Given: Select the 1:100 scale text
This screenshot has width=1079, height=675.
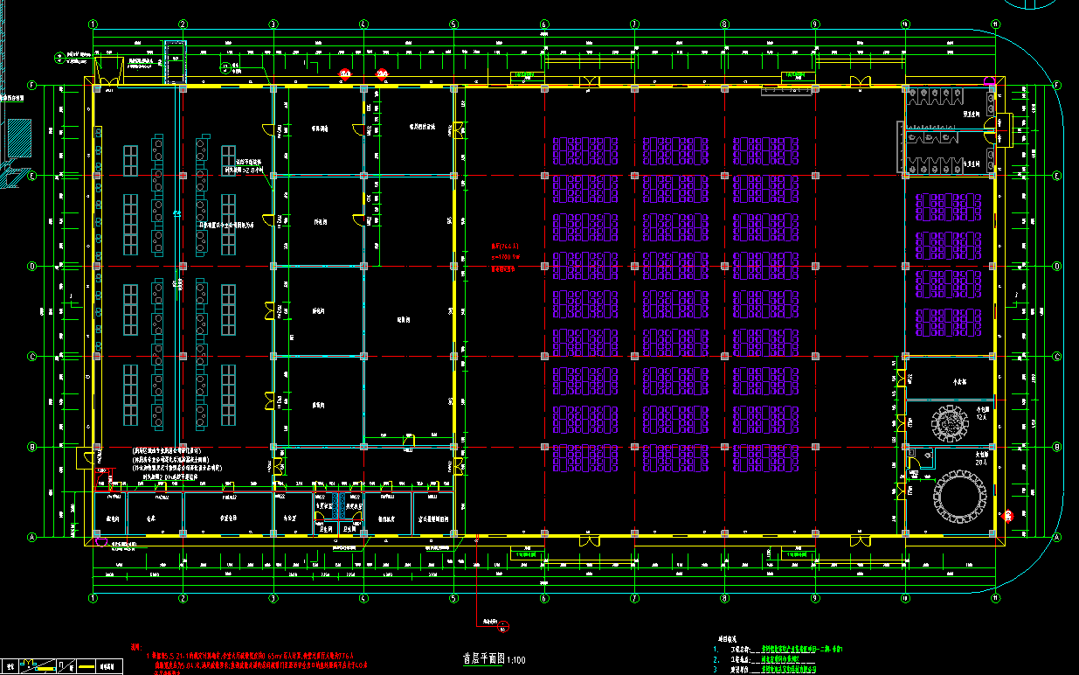Looking at the screenshot, I should [516, 659].
